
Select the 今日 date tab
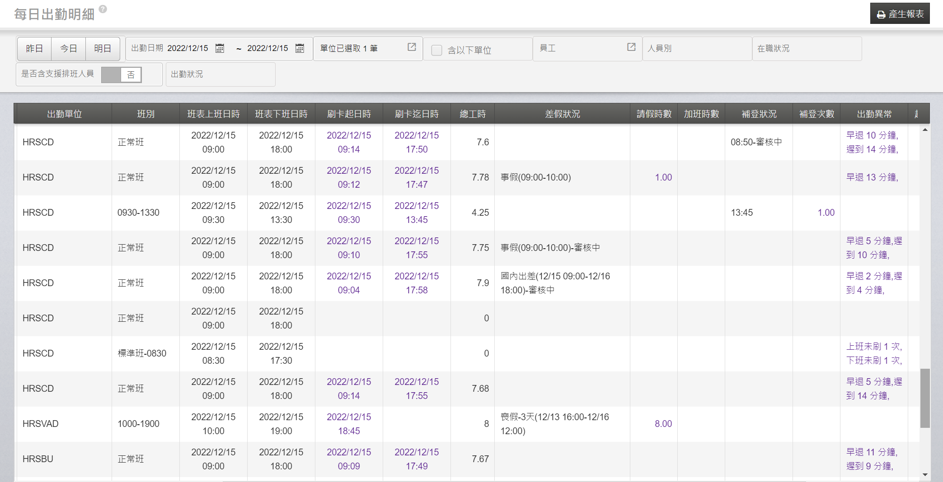[x=69, y=48]
